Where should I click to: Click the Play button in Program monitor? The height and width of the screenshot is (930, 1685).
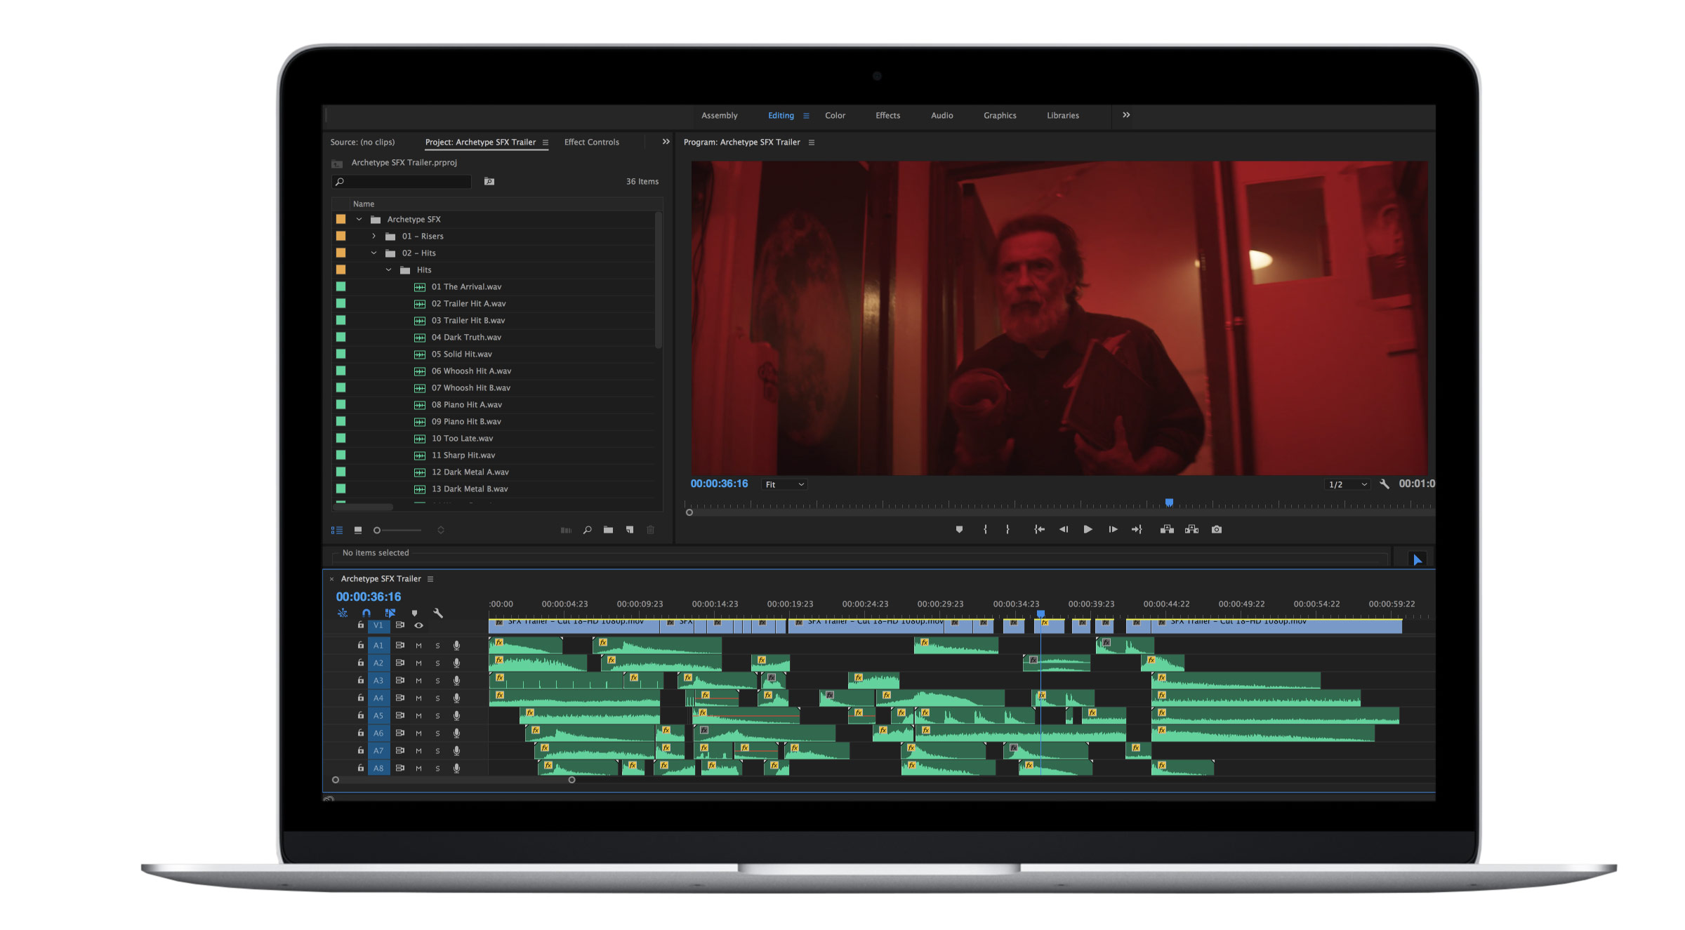(1088, 530)
